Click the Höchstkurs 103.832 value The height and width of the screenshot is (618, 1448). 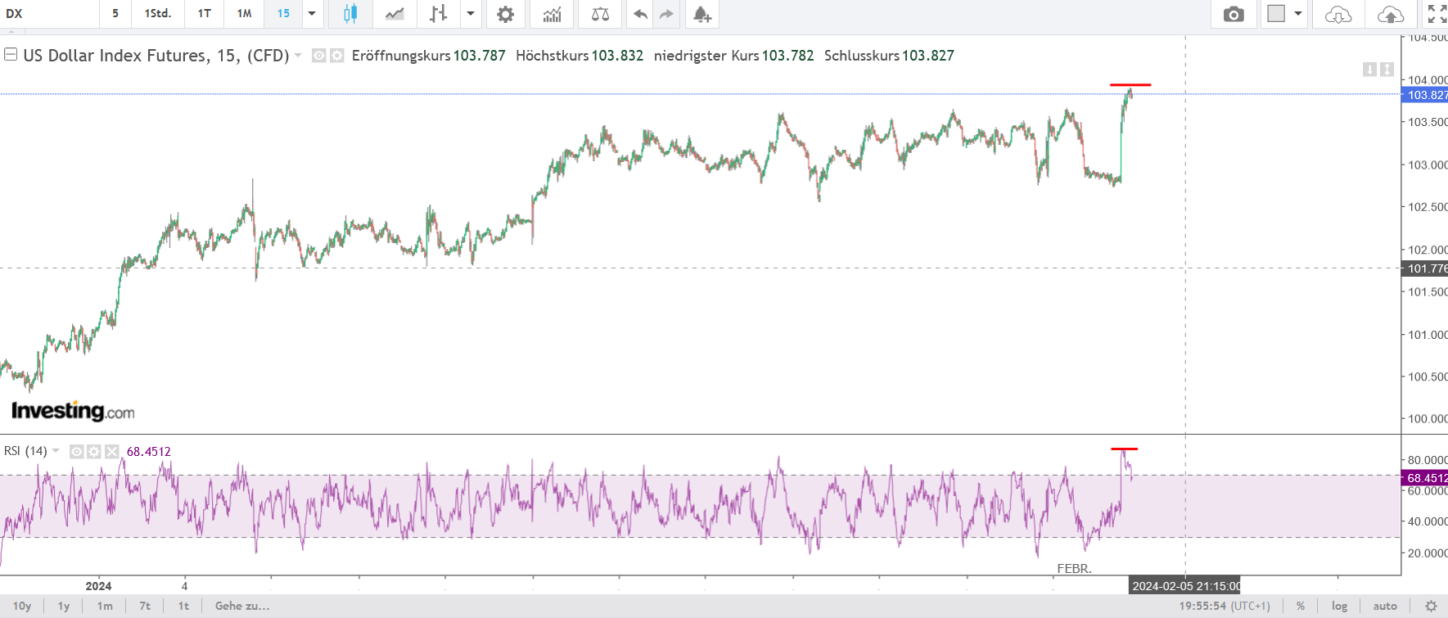pyautogui.click(x=617, y=56)
